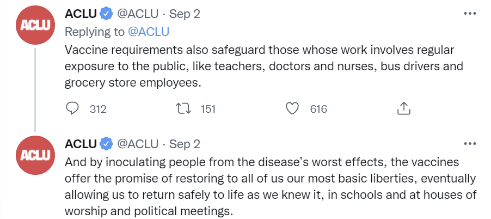Open tweet text about inoculating people
The image size is (491, 219).
click(271, 187)
